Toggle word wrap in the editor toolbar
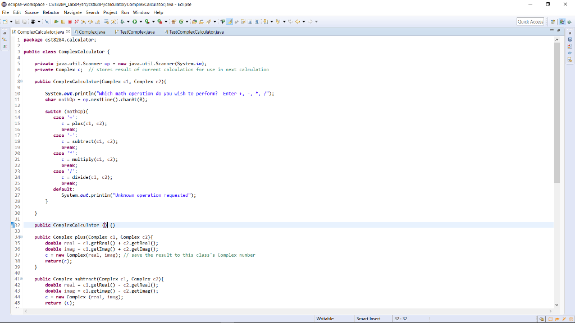Image resolution: width=575 pixels, height=323 pixels. 250,21
